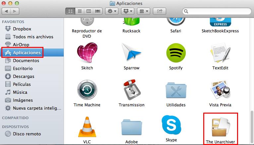This screenshot has width=254, height=145.
Task: Expand the Dropbox toolbar dropdown
Action: click(127, 11)
